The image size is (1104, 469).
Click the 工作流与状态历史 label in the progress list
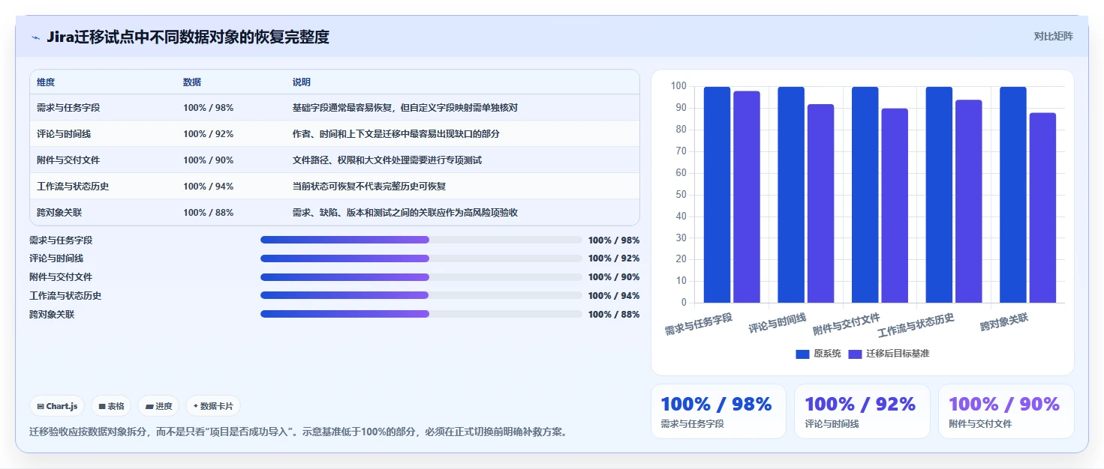pos(65,296)
